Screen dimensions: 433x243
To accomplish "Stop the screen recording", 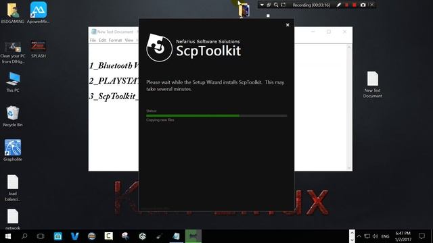I will pos(355,5).
